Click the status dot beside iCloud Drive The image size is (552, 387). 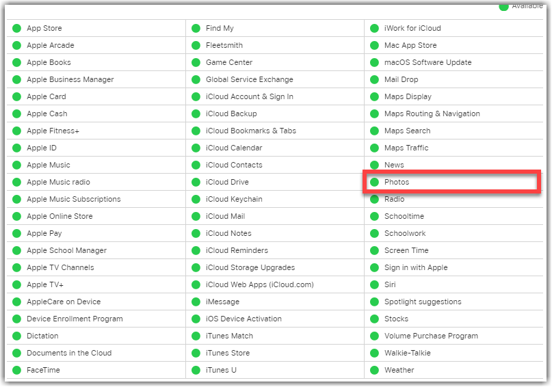(196, 183)
